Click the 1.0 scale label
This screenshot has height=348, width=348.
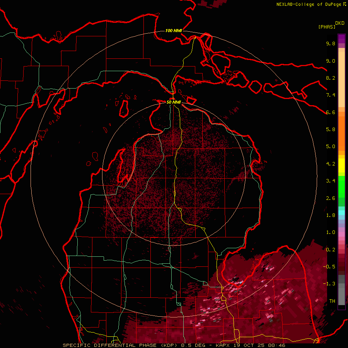(x=331, y=232)
